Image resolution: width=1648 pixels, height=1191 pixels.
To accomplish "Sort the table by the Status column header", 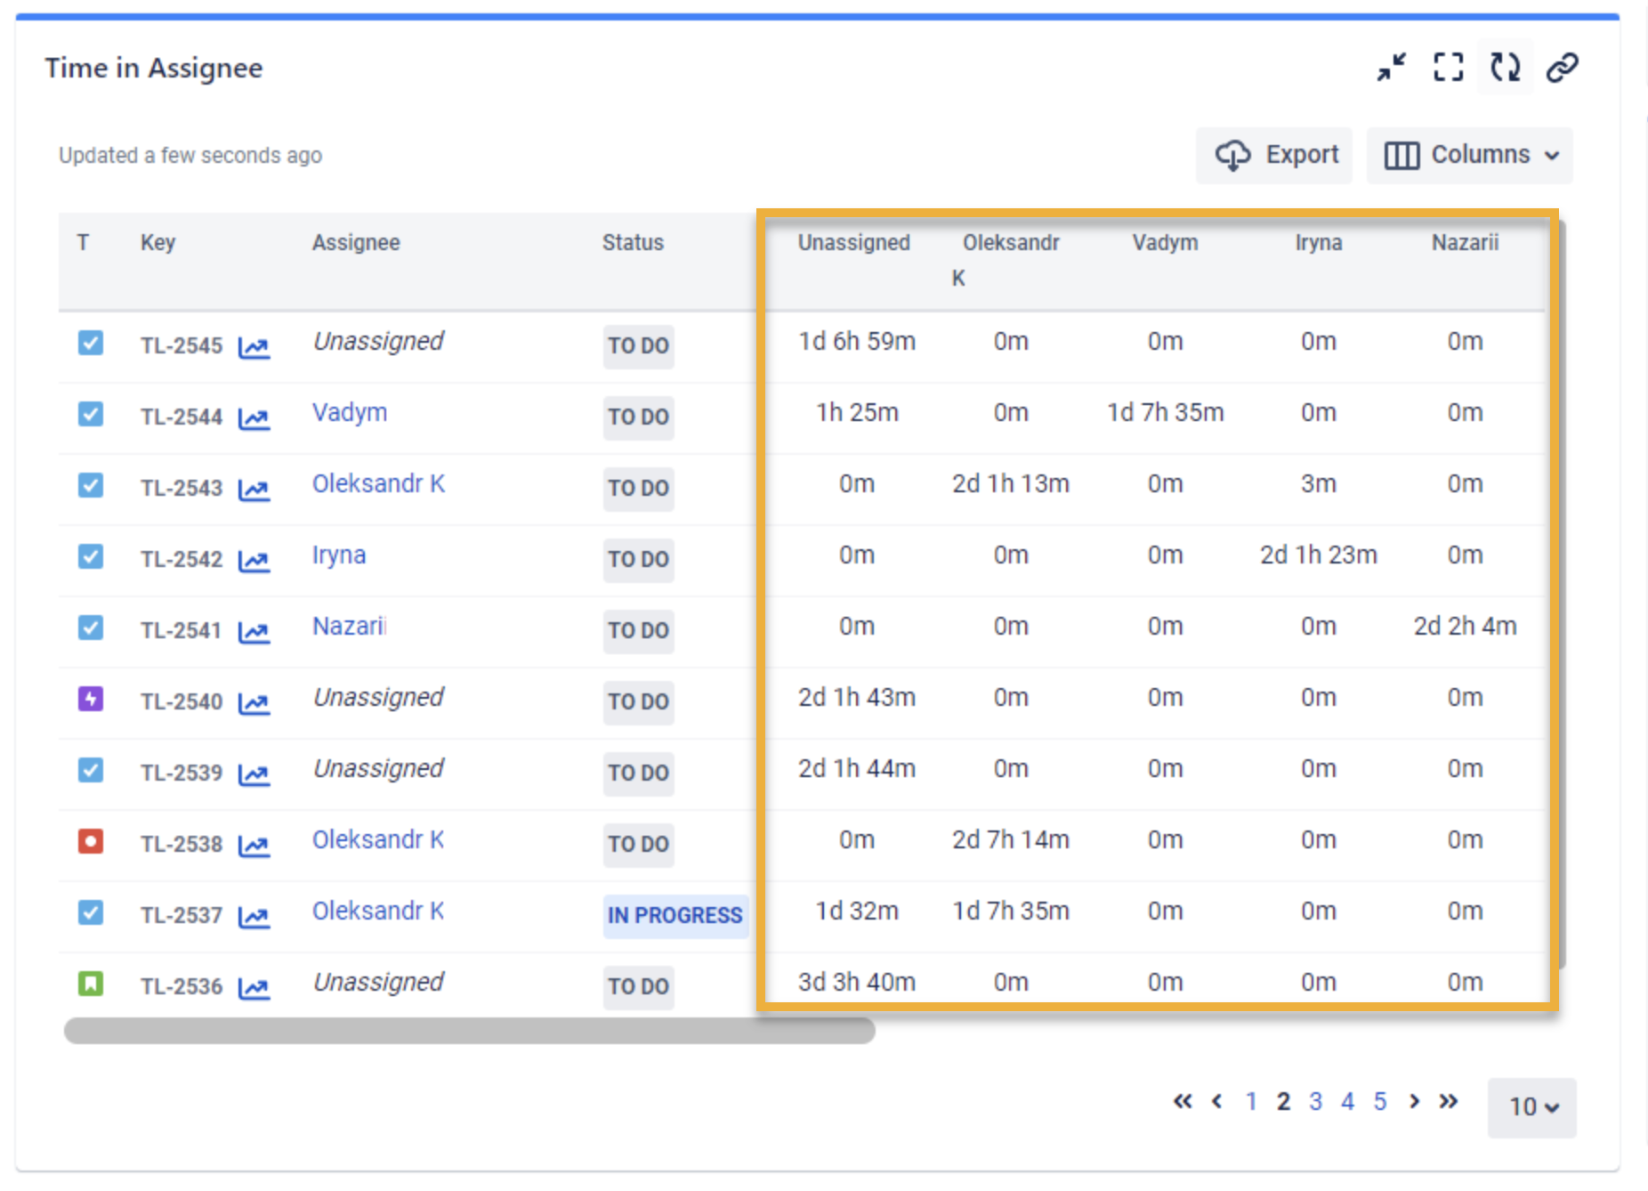I will coord(633,242).
